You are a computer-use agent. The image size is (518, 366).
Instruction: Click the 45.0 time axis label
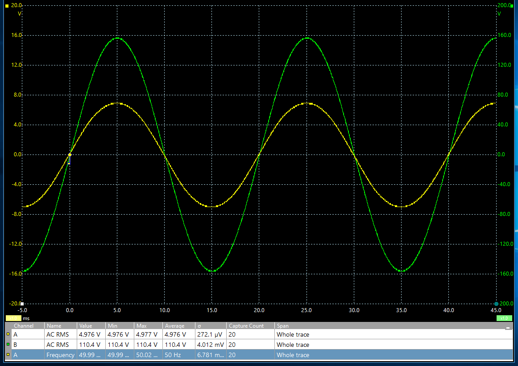pyautogui.click(x=496, y=310)
